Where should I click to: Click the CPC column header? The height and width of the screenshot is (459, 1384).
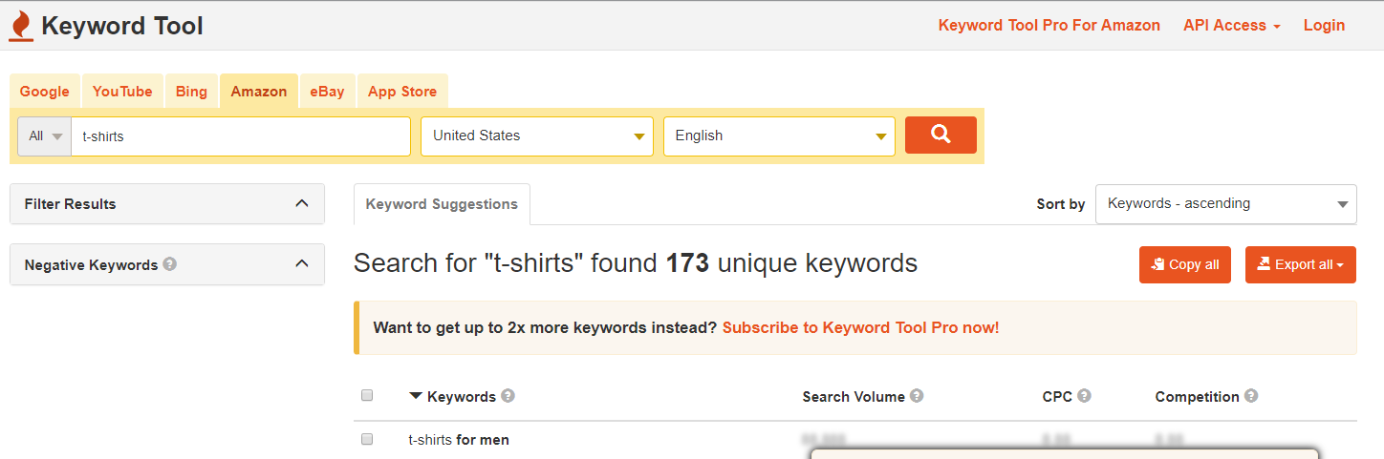coord(1057,396)
